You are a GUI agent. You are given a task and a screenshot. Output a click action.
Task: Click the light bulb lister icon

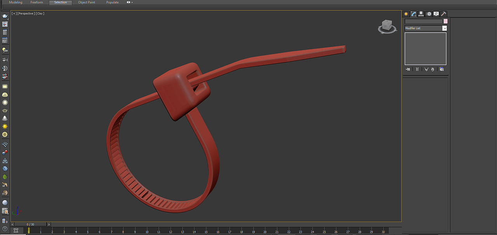point(5,50)
